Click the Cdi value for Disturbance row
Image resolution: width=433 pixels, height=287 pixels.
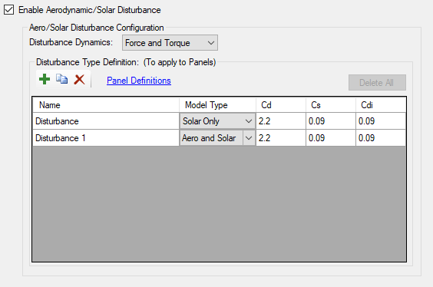click(x=381, y=121)
